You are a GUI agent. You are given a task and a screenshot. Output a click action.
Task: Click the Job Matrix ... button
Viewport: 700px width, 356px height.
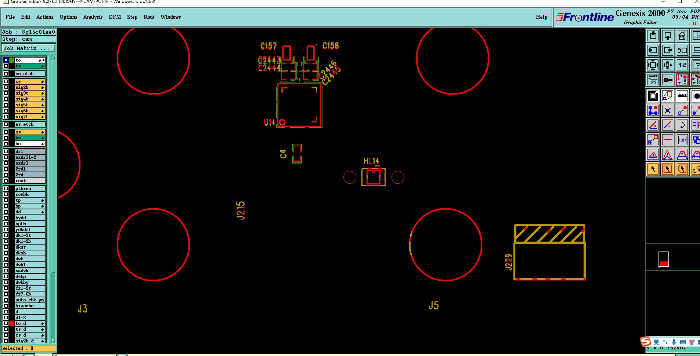click(x=29, y=48)
